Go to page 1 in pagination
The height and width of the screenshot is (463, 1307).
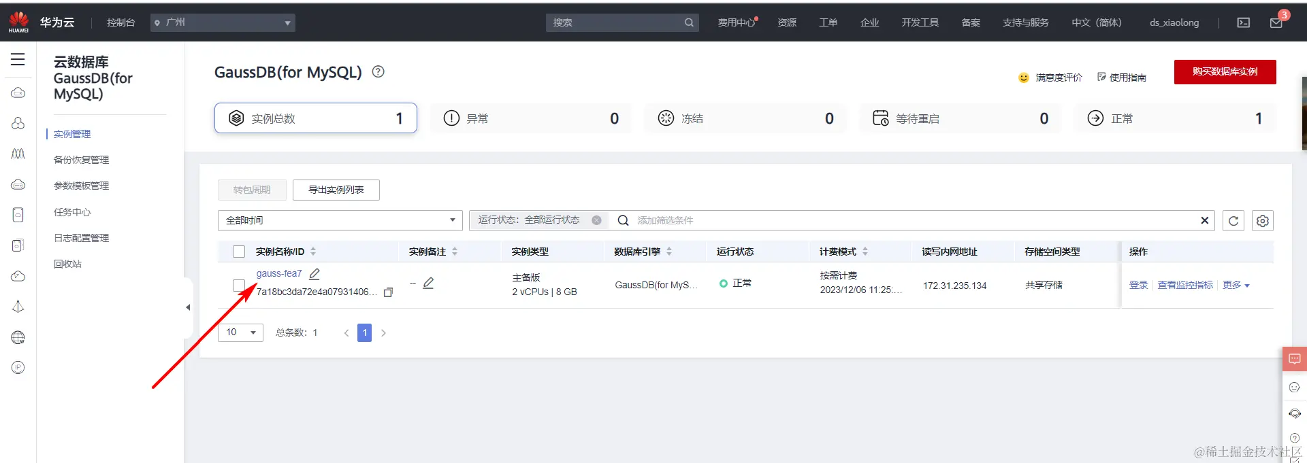pos(365,332)
